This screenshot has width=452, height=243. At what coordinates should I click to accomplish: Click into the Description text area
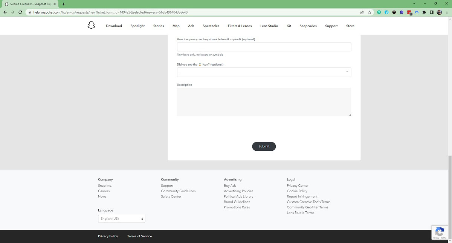click(x=264, y=102)
